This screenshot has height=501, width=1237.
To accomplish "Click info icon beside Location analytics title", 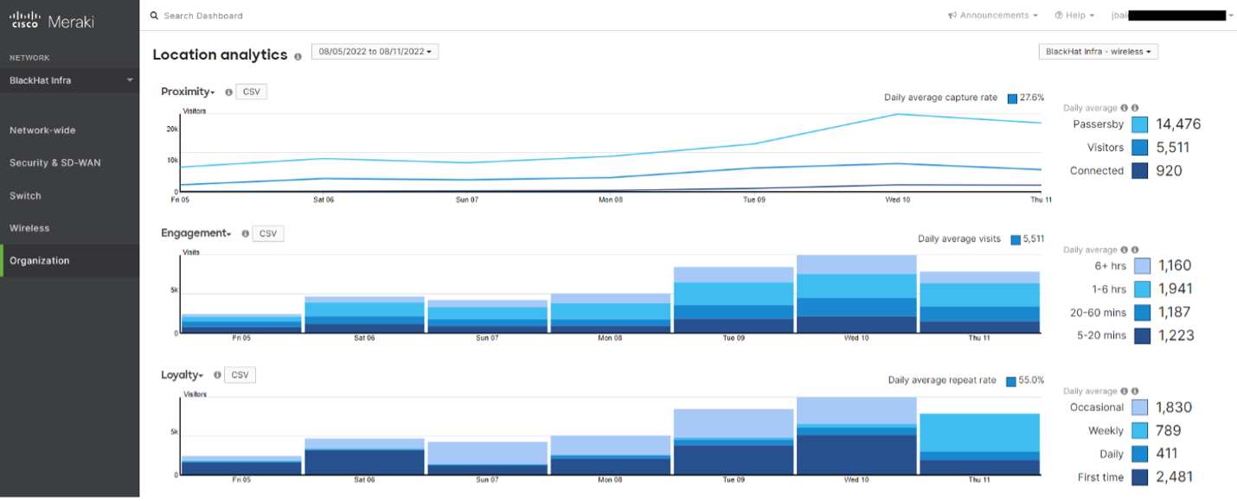I will 298,56.
